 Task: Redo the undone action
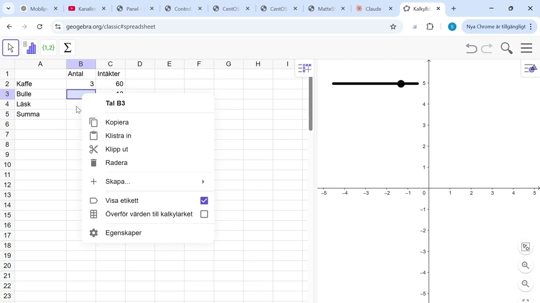coord(487,48)
